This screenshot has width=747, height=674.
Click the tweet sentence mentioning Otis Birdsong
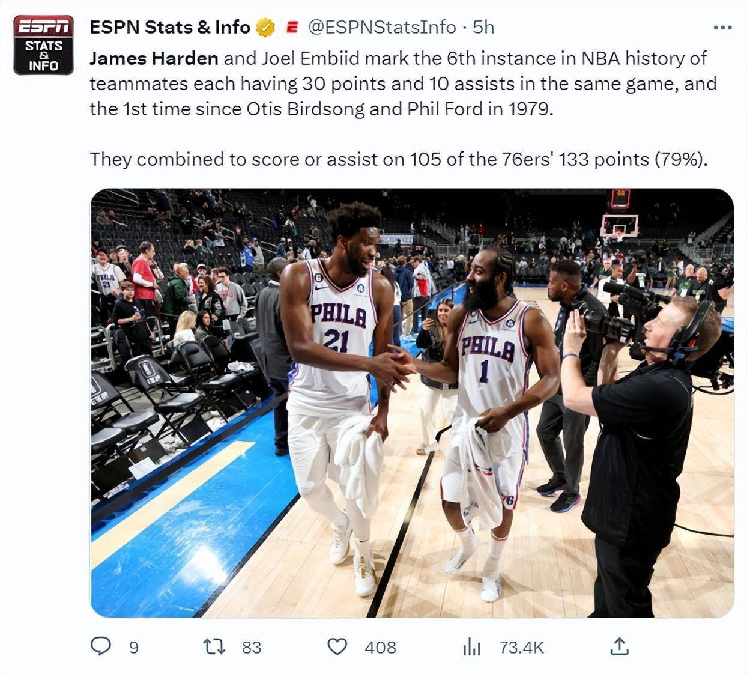click(321, 109)
